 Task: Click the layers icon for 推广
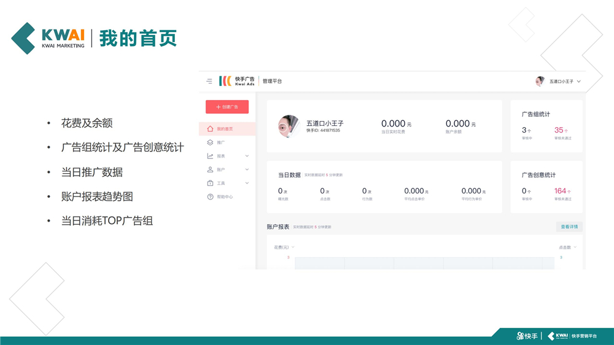point(210,142)
